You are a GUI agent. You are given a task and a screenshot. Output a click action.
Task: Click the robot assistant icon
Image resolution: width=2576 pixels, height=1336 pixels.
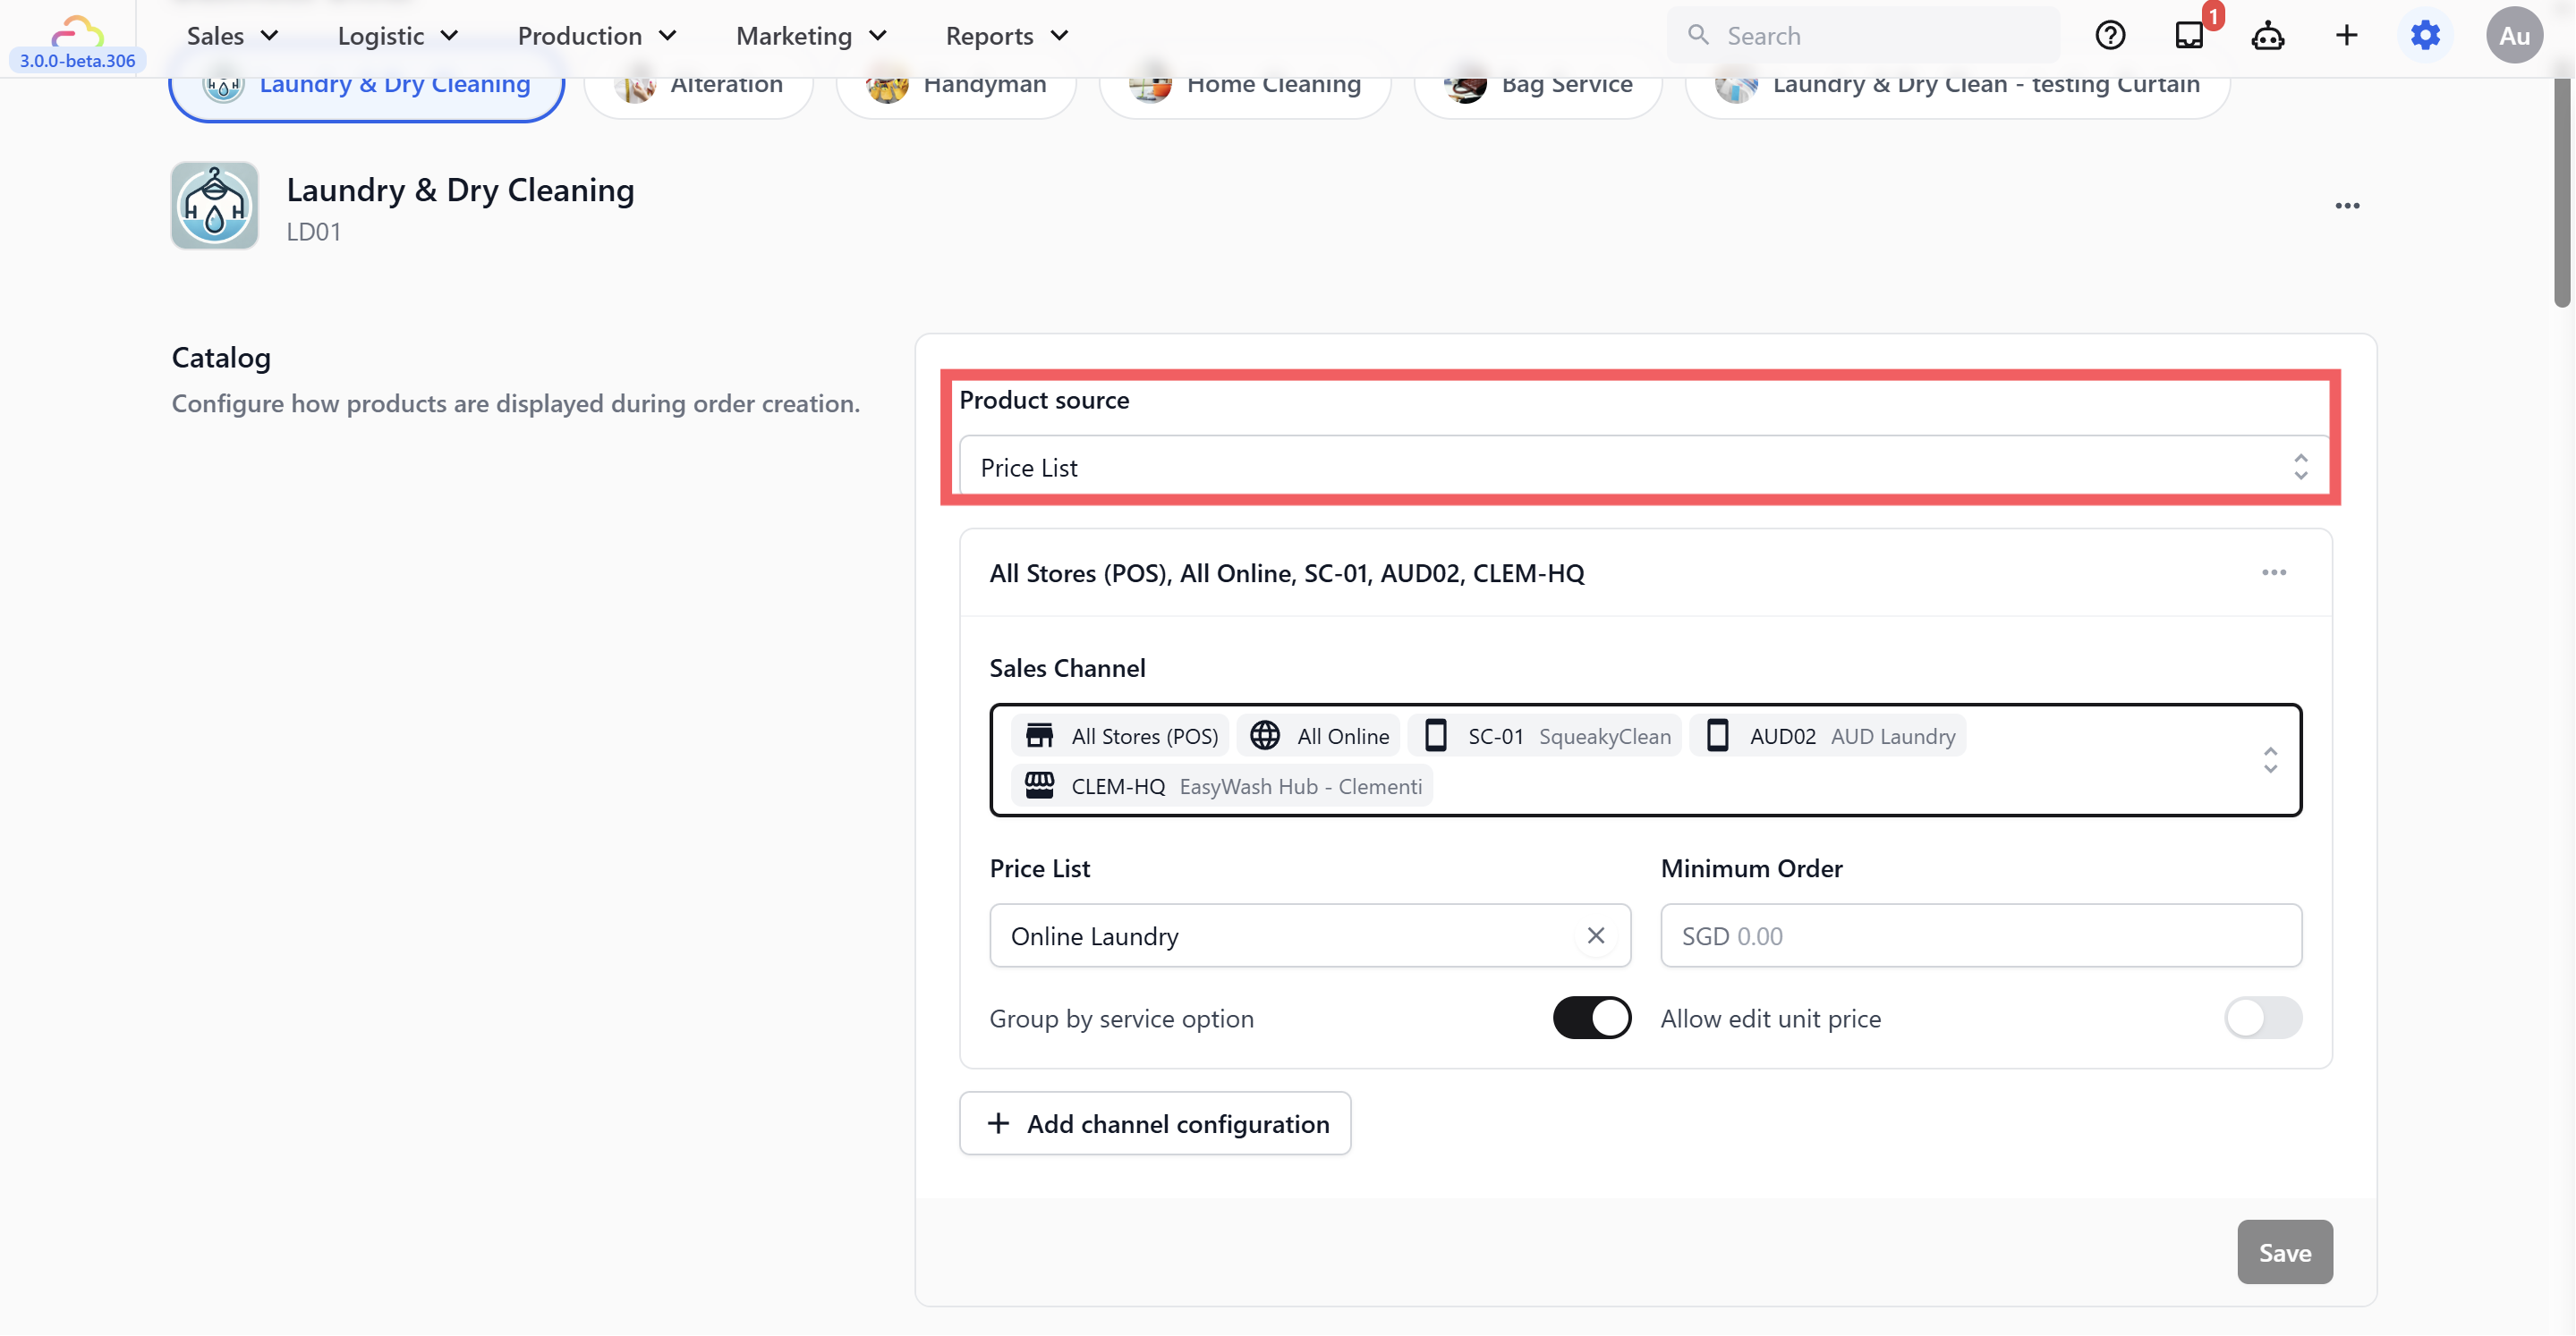pyautogui.click(x=2267, y=36)
